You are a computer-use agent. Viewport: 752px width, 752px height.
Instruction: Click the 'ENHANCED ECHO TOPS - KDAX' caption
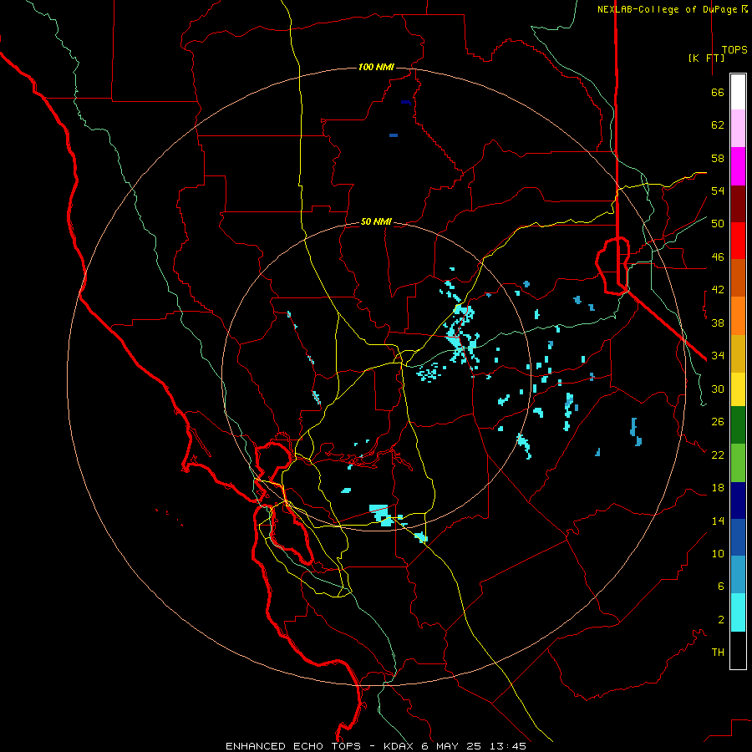[x=316, y=746]
